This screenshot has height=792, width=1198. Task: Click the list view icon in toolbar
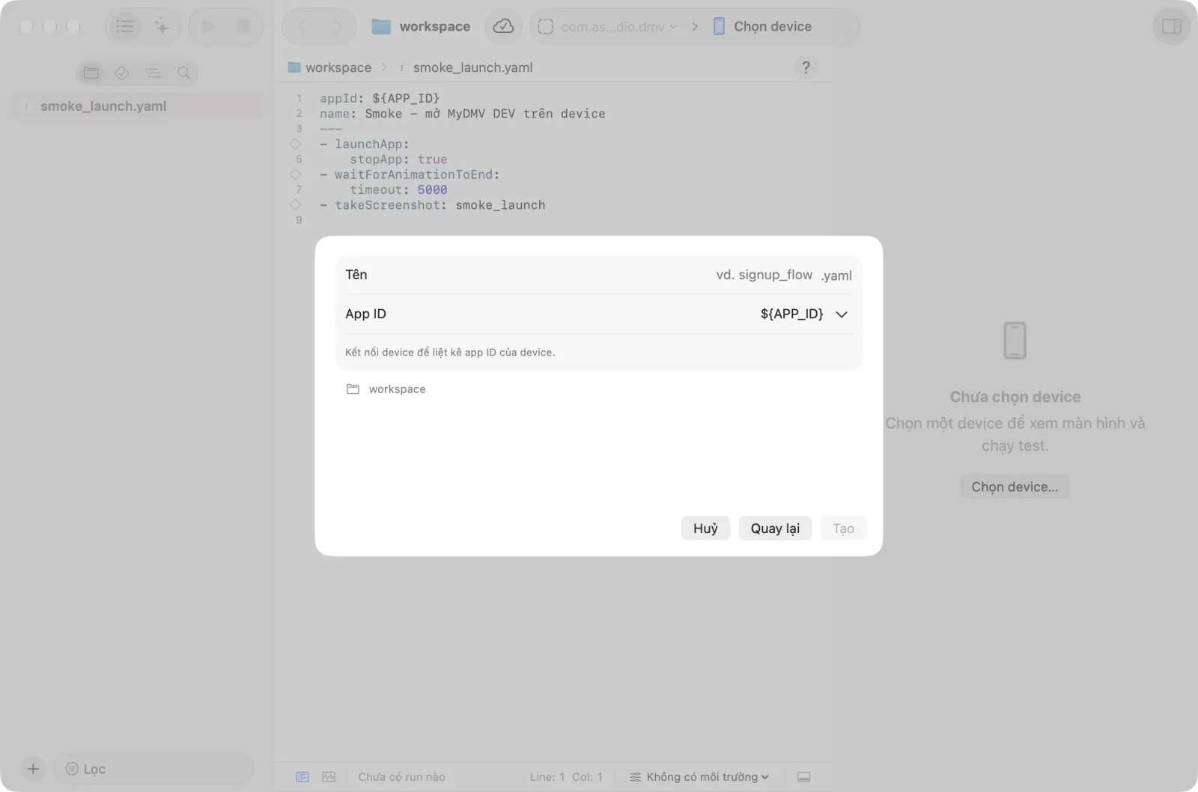[125, 27]
